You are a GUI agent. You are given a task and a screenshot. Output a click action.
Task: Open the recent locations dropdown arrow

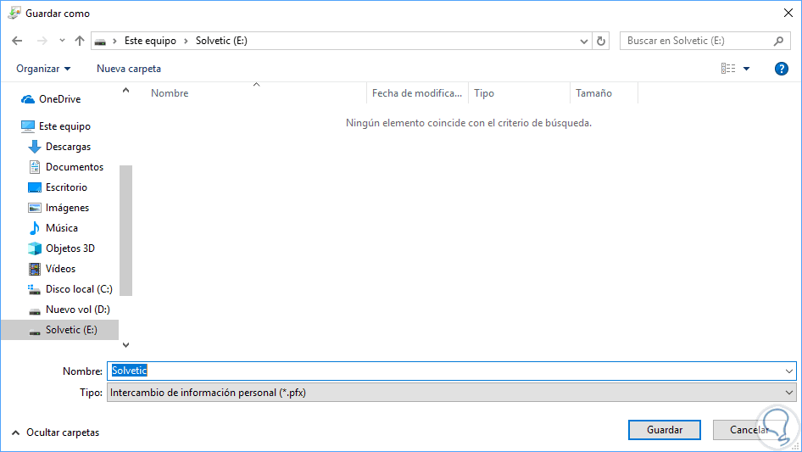(x=62, y=41)
